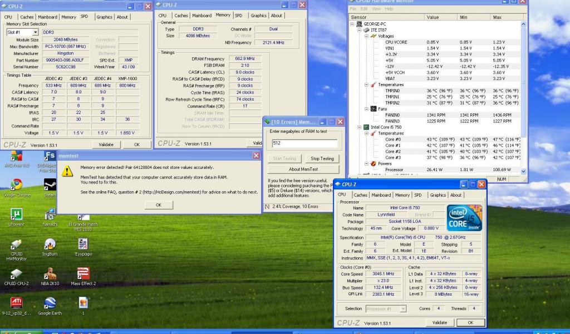Collapse the ITE IT87 tree node
The width and height of the screenshot is (570, 334).
point(359,30)
